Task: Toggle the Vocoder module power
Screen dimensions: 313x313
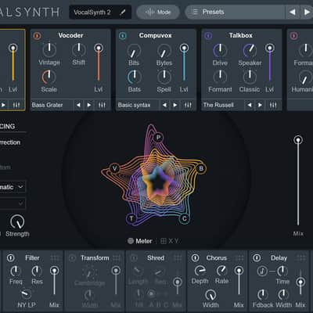Action: click(37, 36)
